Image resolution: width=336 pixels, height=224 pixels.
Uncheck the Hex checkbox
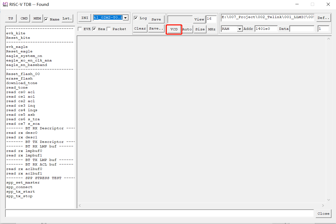(94, 29)
